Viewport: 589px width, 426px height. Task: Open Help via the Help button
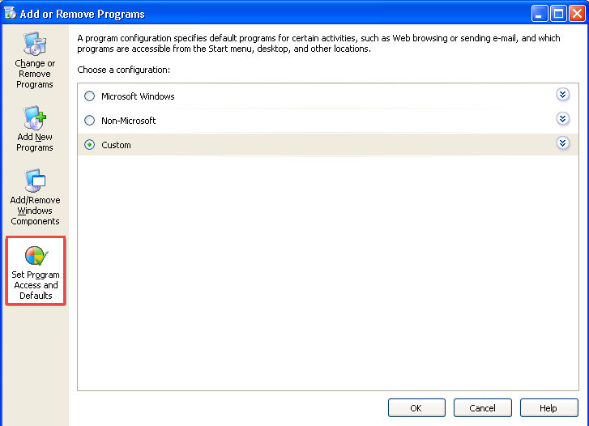548,408
